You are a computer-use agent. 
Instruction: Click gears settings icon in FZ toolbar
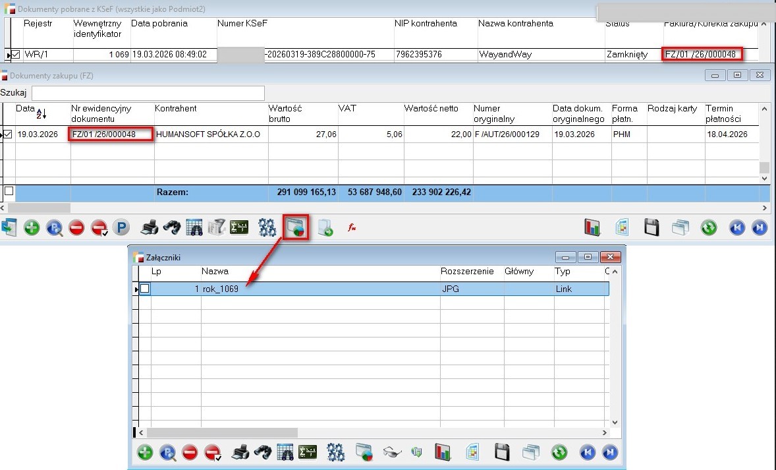click(266, 228)
